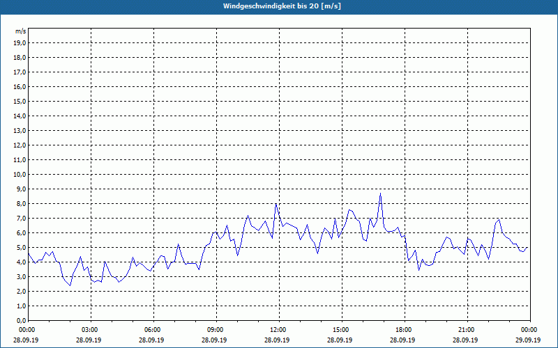558x348 pixels.
Task: Click the highest peak of the blue wind line
Action: 380,193
